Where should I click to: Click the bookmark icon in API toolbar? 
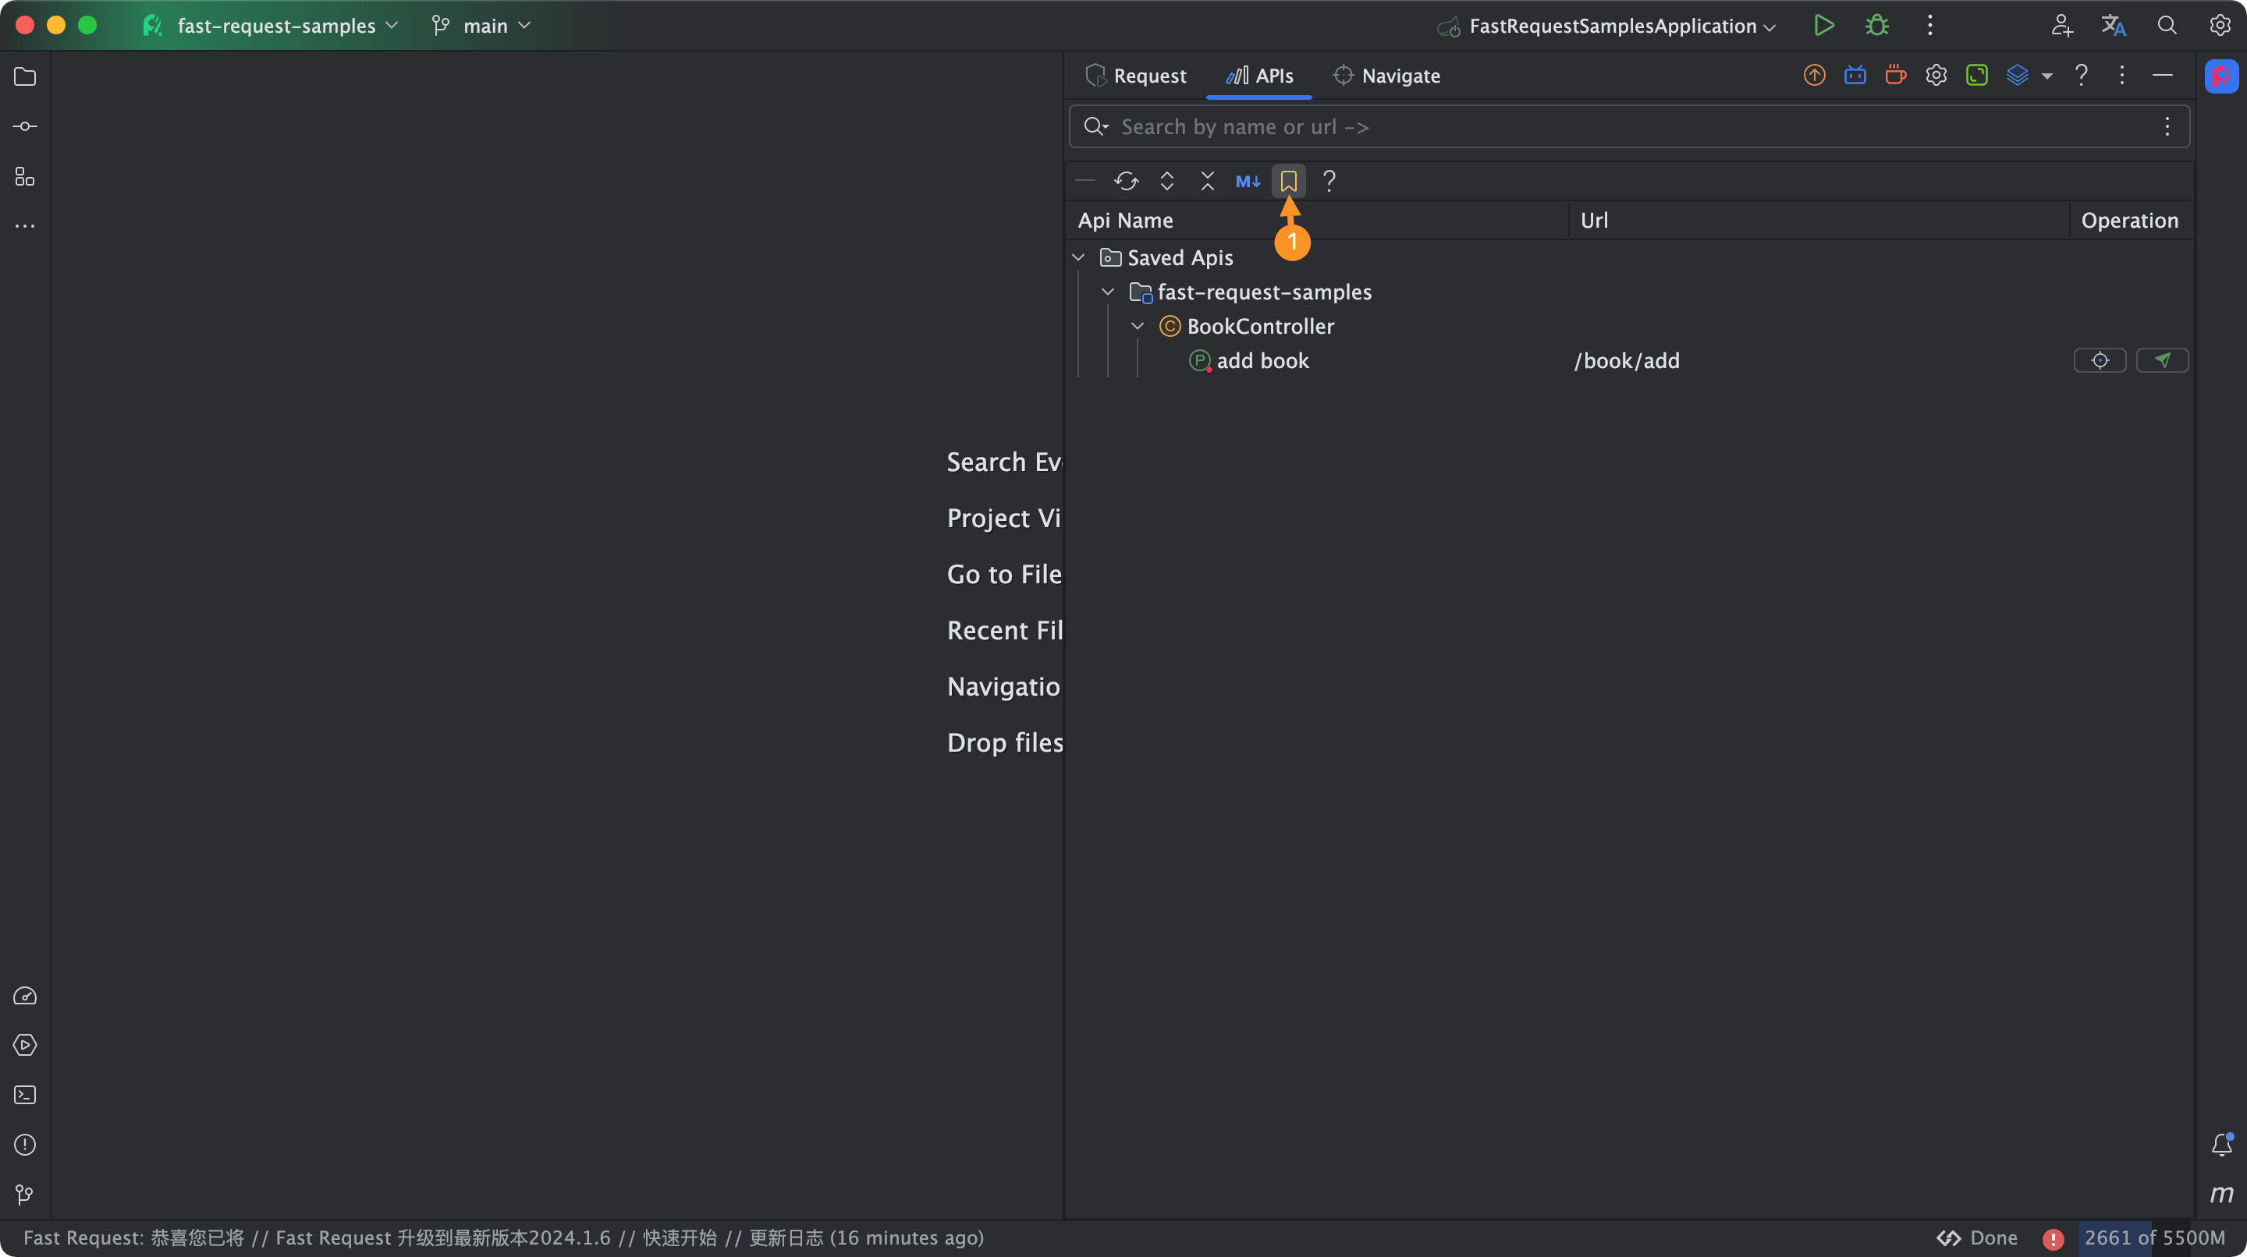click(x=1288, y=182)
